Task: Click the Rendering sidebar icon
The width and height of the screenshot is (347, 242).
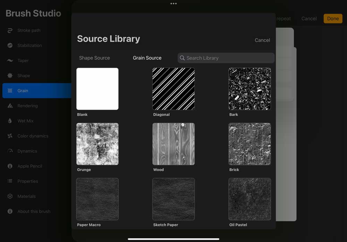Action: click(x=10, y=106)
